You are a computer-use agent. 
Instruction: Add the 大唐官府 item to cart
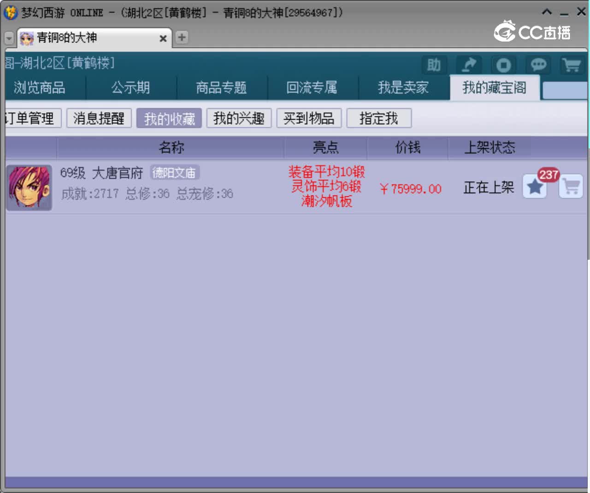(571, 187)
